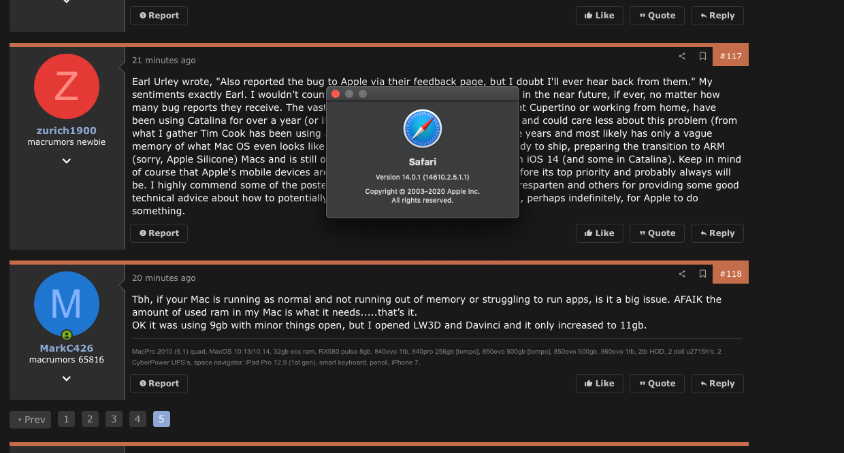Image resolution: width=844 pixels, height=453 pixels.
Task: Share post #117 via share icon
Action: [x=682, y=56]
